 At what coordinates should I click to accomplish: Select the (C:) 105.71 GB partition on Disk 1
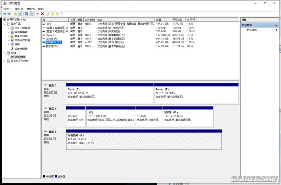tap(110, 117)
